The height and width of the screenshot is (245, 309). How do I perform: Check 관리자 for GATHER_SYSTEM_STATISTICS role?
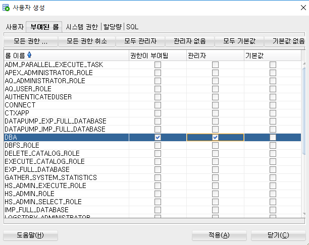tap(215, 177)
